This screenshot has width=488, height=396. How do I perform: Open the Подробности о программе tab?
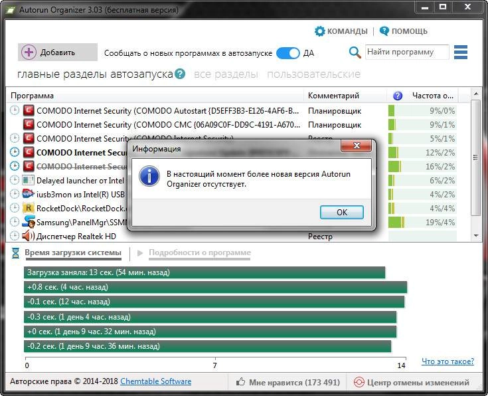[x=199, y=252]
